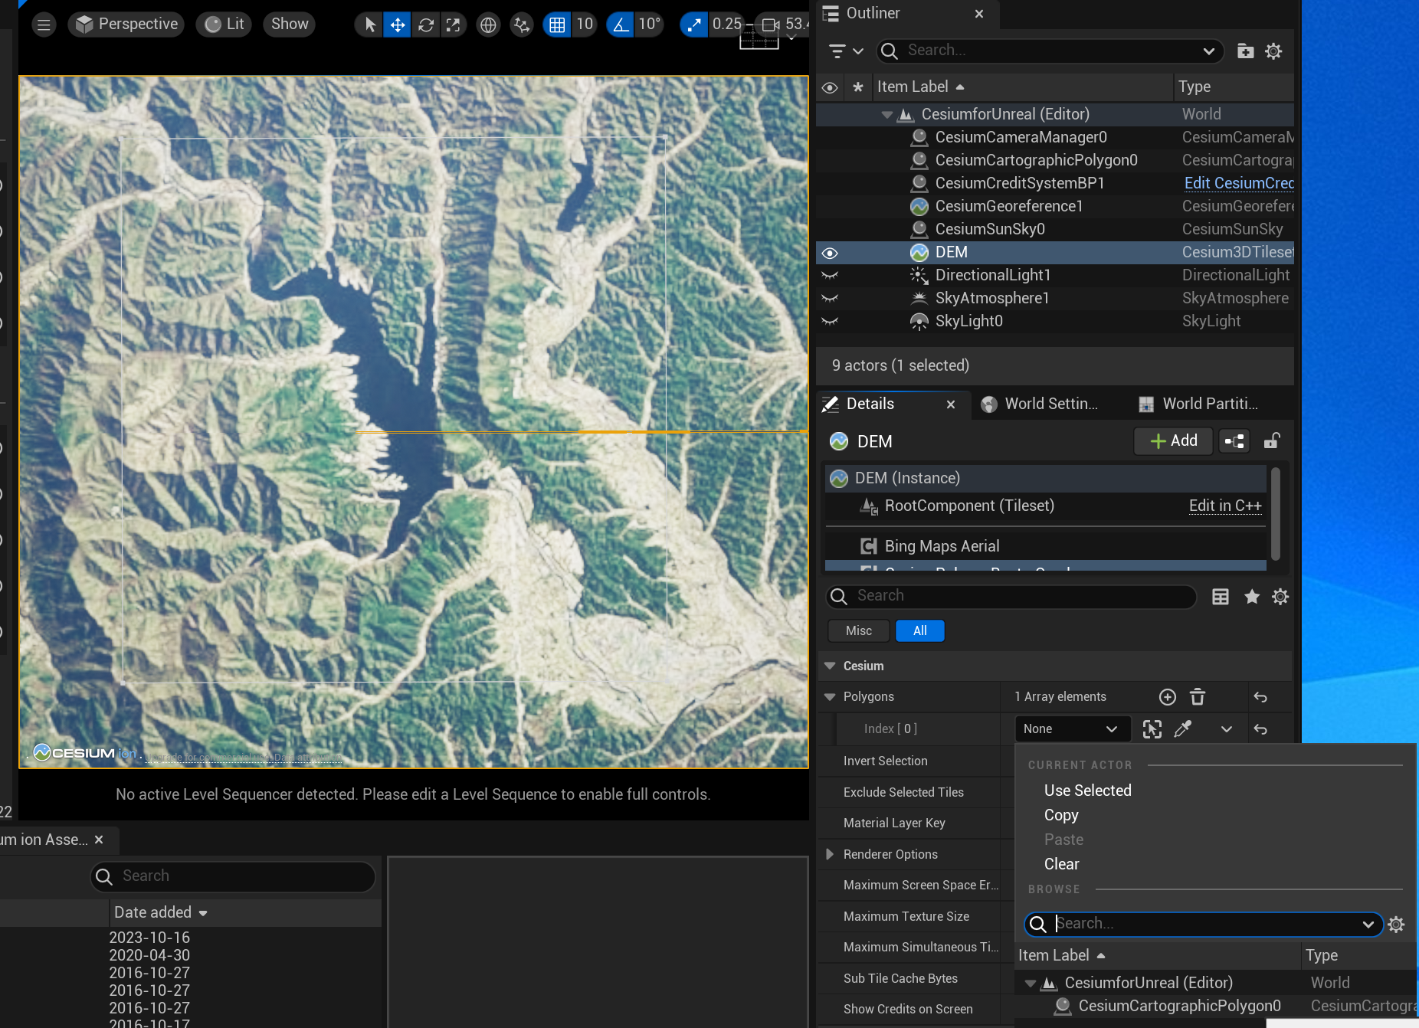The image size is (1419, 1028).
Task: Collapse the Cesium category section
Action: 830,666
